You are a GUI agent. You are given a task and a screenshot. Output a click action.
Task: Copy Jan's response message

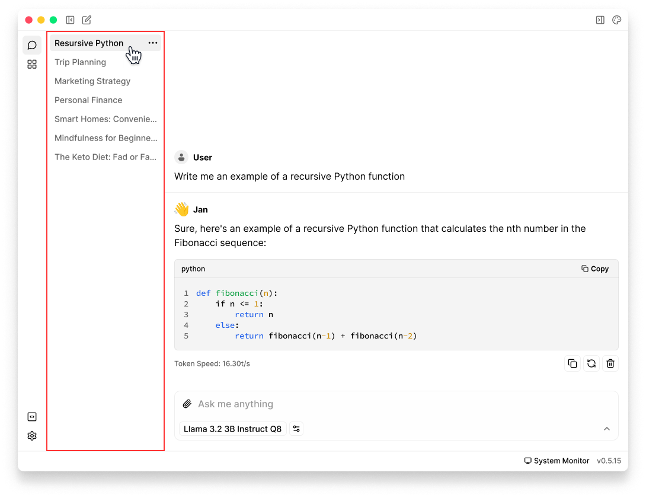click(x=573, y=363)
